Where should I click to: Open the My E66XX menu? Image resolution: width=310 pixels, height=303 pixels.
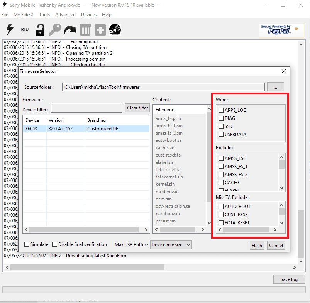click(24, 15)
